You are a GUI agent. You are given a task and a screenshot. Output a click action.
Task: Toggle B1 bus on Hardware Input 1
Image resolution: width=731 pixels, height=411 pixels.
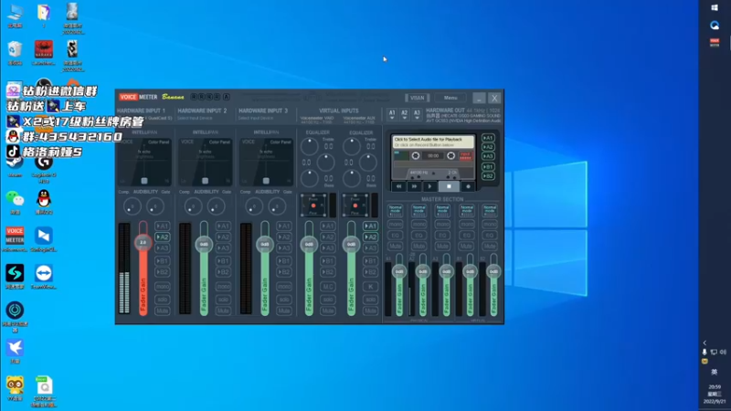(163, 261)
